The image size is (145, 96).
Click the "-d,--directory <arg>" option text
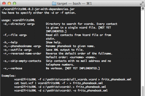[x=19, y=24]
